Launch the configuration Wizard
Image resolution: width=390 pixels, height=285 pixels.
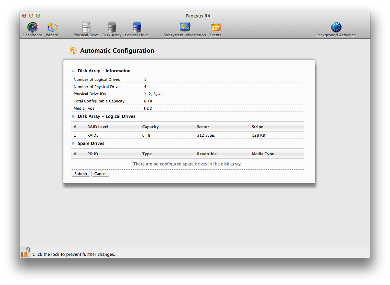pyautogui.click(x=52, y=29)
